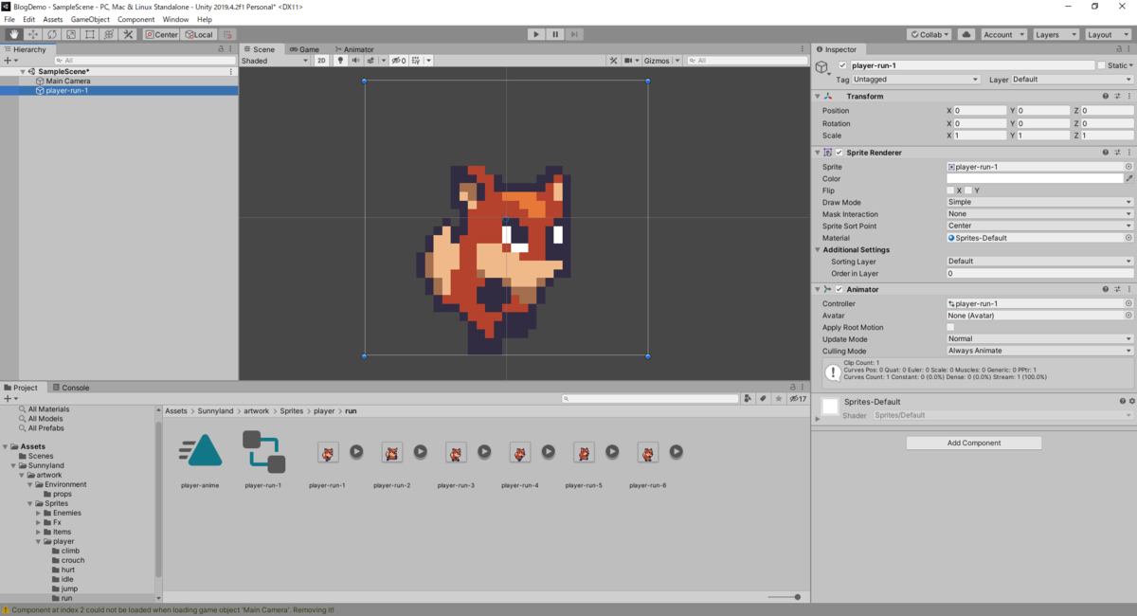Open Draw Mode dropdown set to Simple
Screen dimensions: 1137x616
[1039, 202]
